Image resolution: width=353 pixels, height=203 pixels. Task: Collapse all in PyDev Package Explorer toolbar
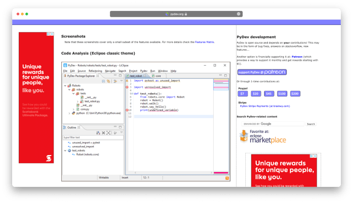(x=103, y=81)
